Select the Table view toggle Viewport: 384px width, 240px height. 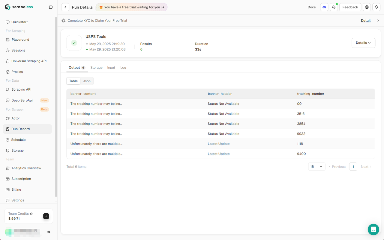(73, 81)
